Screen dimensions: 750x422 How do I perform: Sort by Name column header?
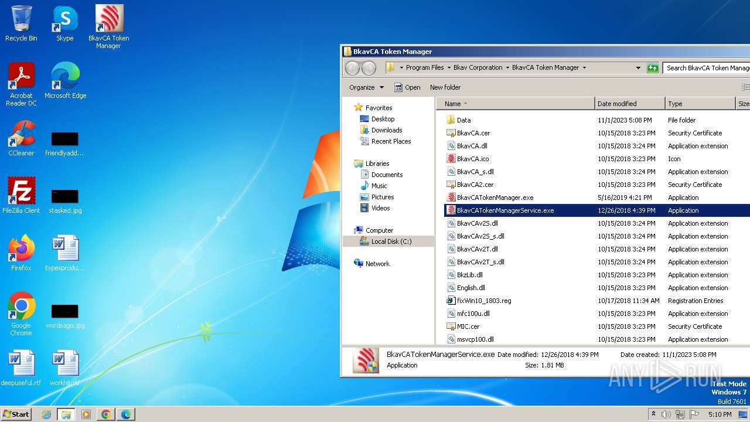click(516, 104)
